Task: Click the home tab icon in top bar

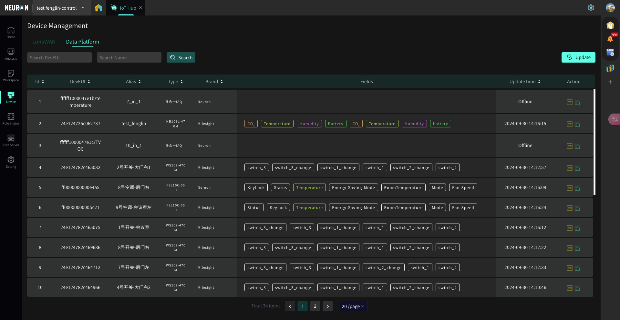Action: pos(98,8)
